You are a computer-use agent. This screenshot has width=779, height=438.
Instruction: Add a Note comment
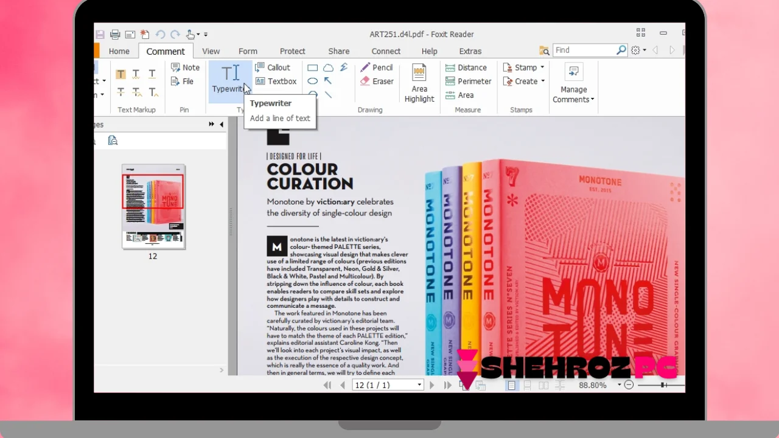point(185,68)
